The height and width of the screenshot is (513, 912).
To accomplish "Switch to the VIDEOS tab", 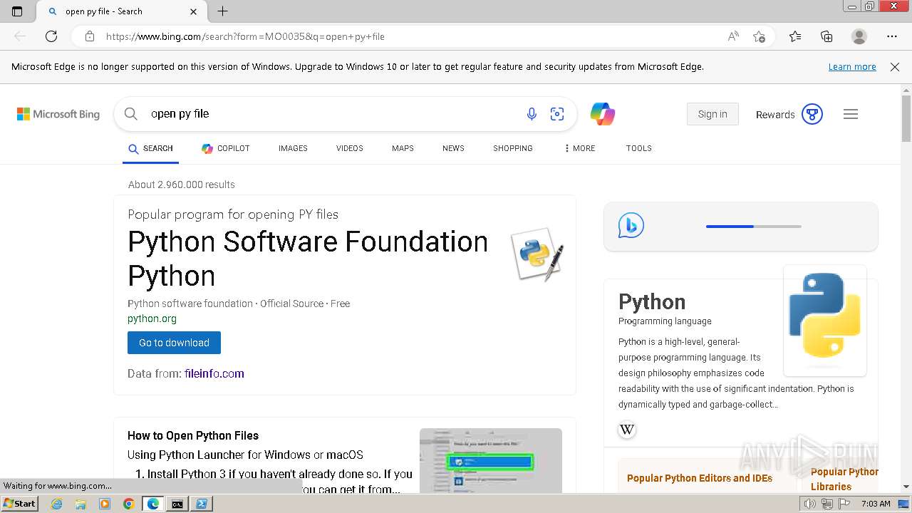I will tap(350, 148).
